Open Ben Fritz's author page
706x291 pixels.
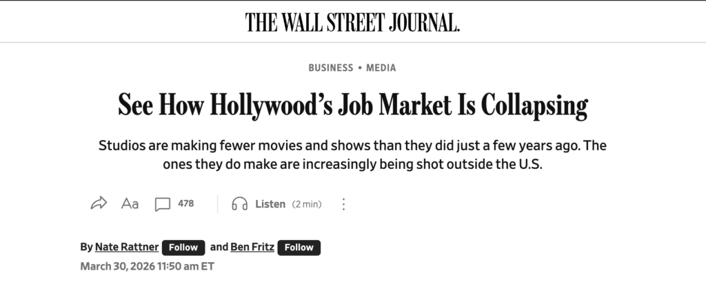click(x=251, y=247)
